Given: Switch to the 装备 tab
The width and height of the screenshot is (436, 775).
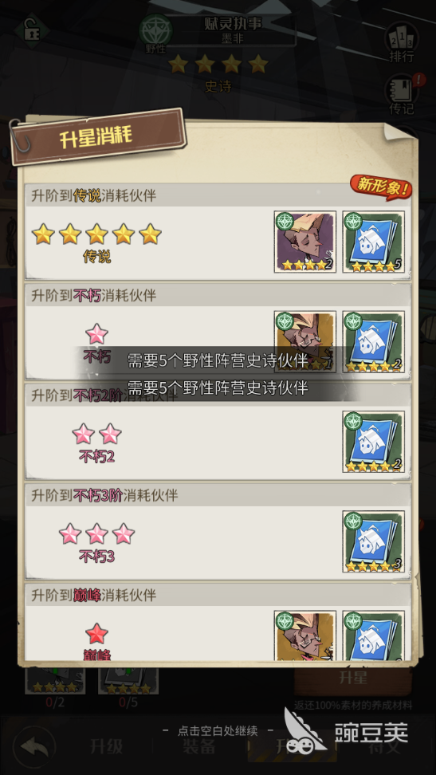Looking at the screenshot, I should (x=198, y=747).
